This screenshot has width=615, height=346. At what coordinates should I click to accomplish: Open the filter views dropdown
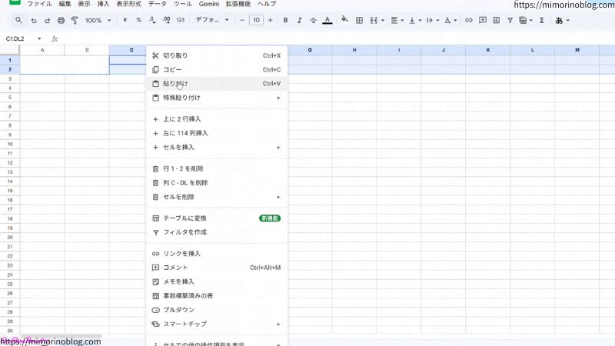[x=526, y=21]
